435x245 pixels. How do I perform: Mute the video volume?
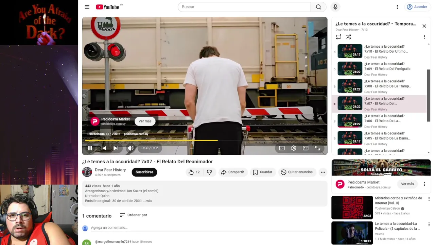(x=130, y=148)
